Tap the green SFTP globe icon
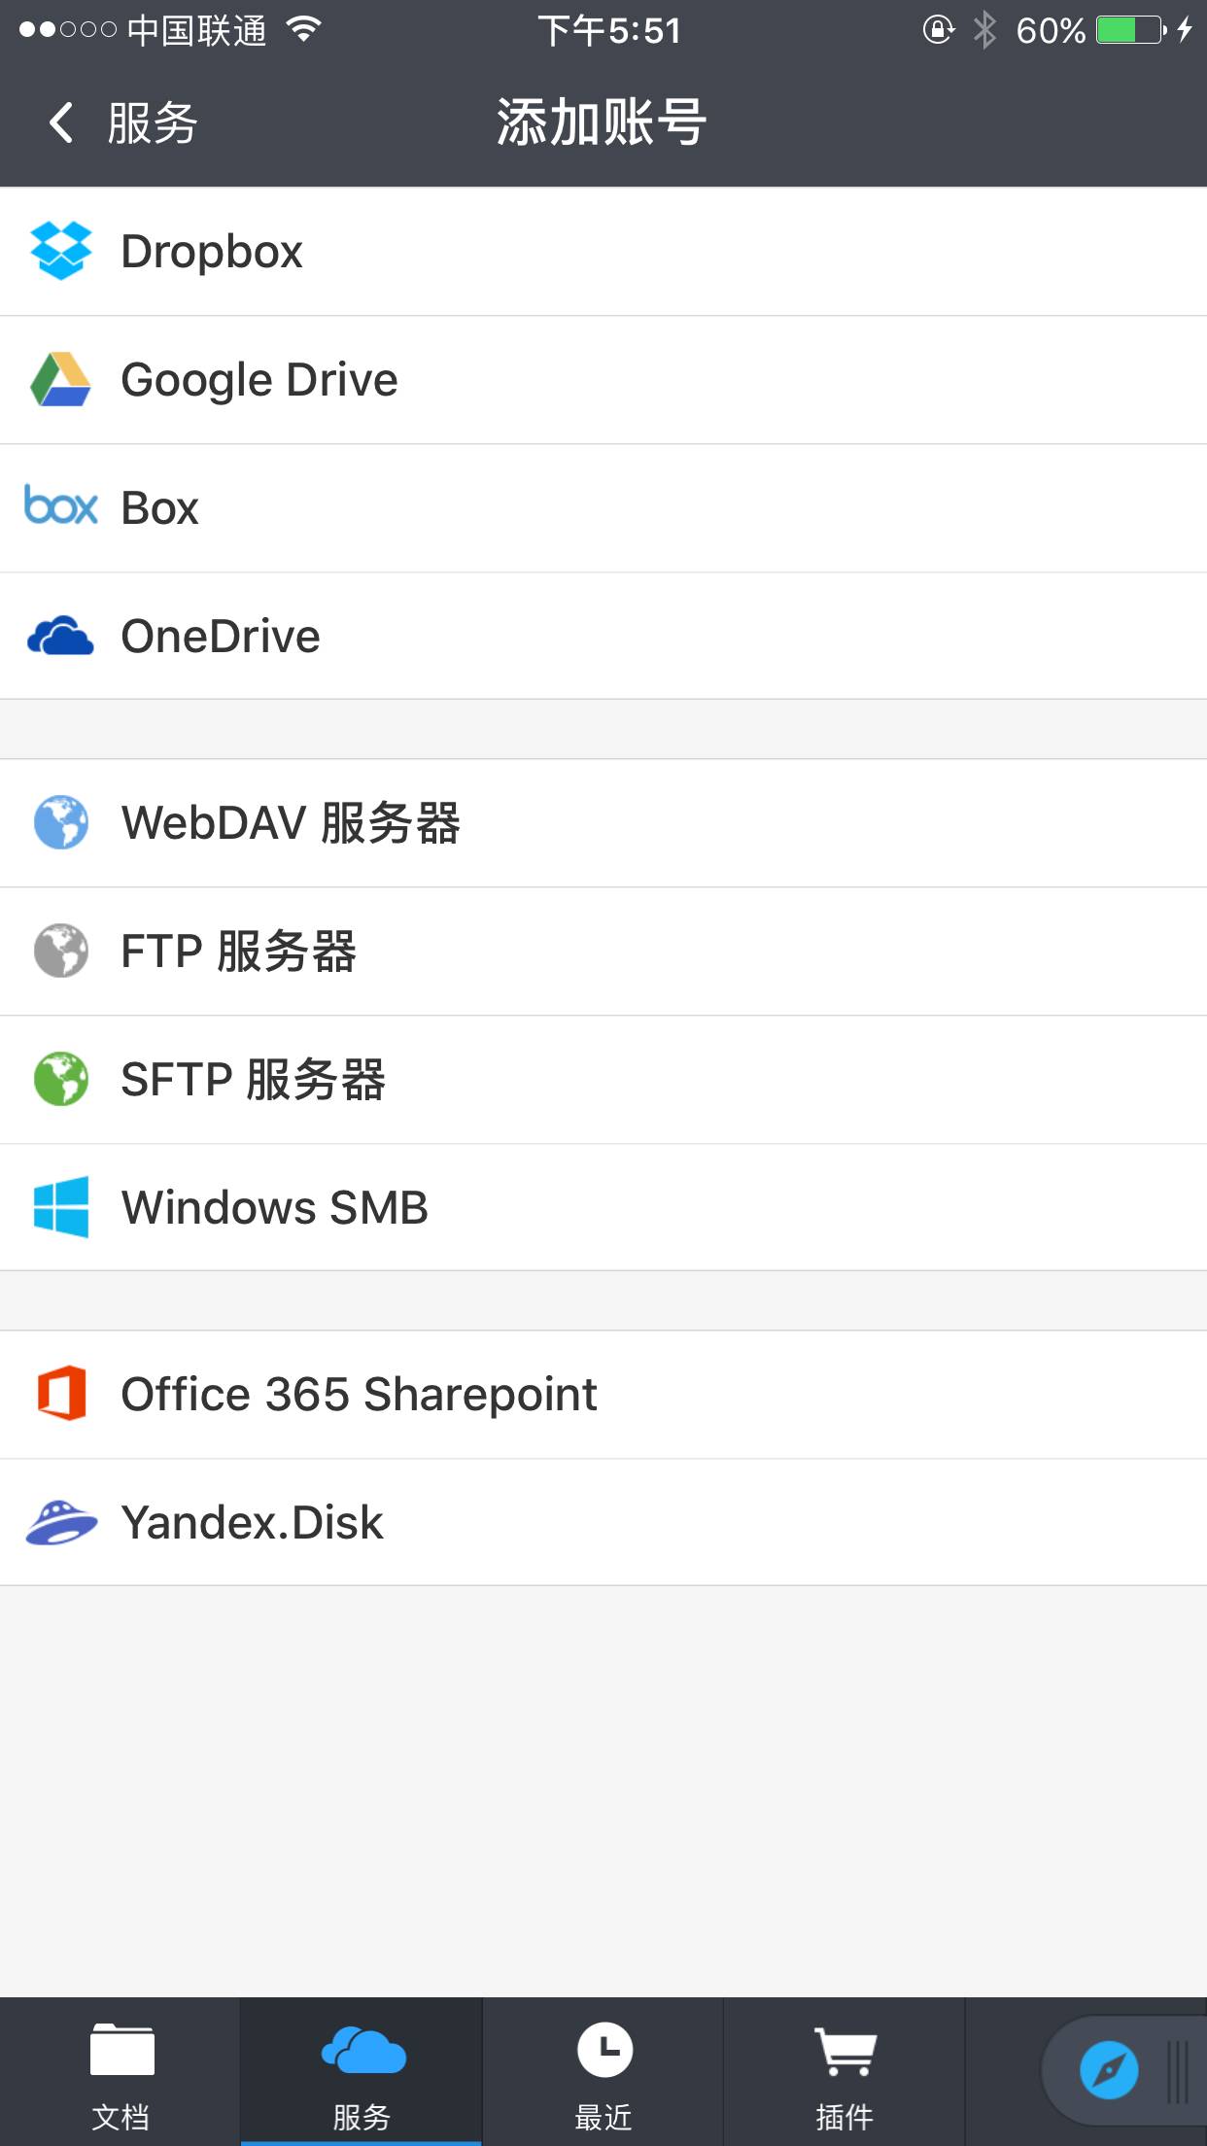The width and height of the screenshot is (1207, 2146). (61, 1079)
